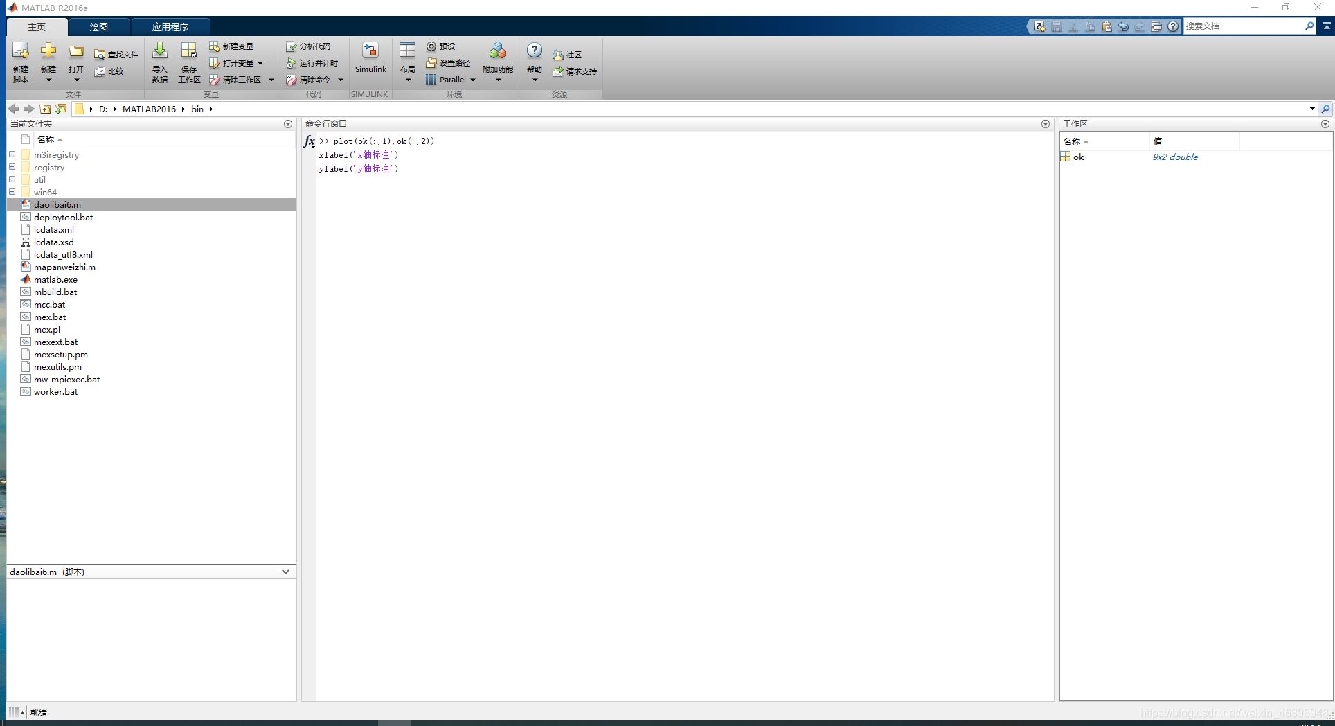Click 新建变量 (New Variable)
1335x726 pixels.
pos(232,46)
